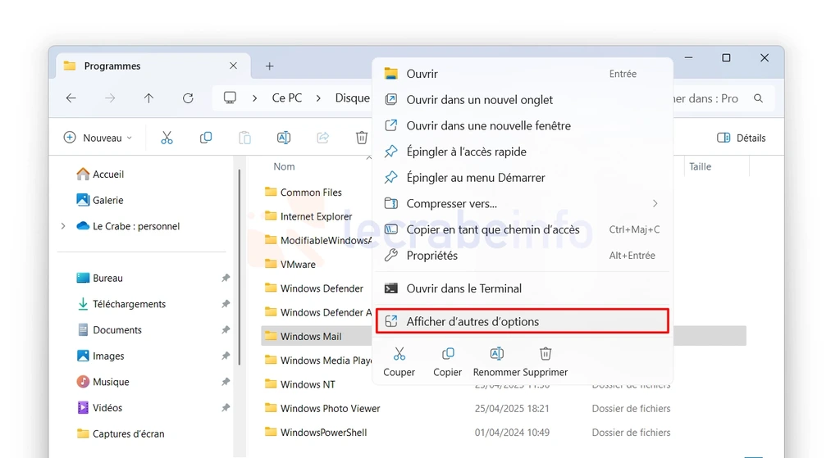Screen dimensions: 840x458
Task: Select the Internet Explorer folder
Action: pos(309,216)
